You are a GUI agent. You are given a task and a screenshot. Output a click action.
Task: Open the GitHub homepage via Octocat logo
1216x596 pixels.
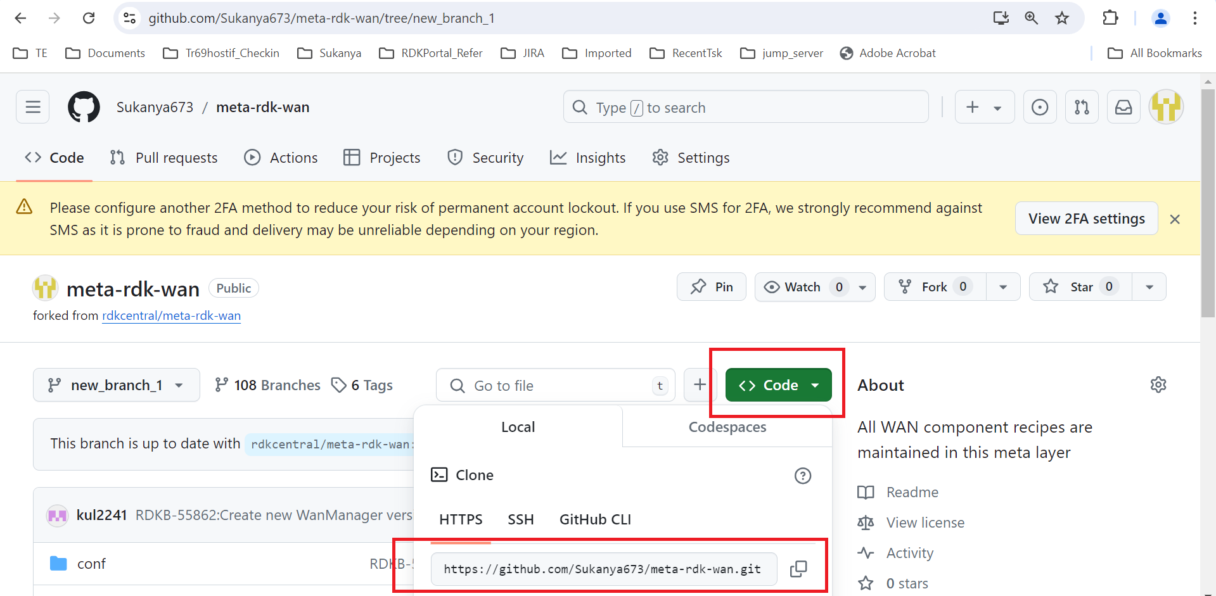[x=84, y=107]
